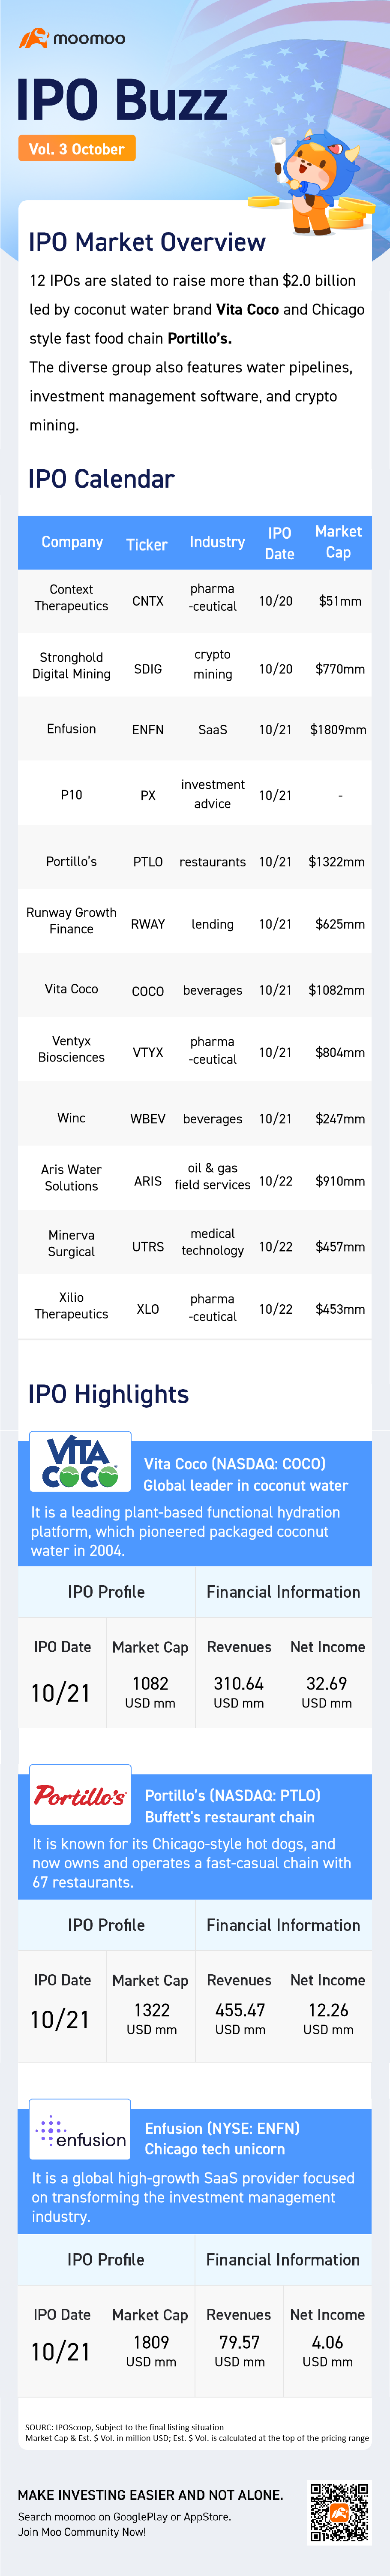Click the Xilio Therapeutics company name
The image size is (390, 2576).
[x=71, y=1306]
